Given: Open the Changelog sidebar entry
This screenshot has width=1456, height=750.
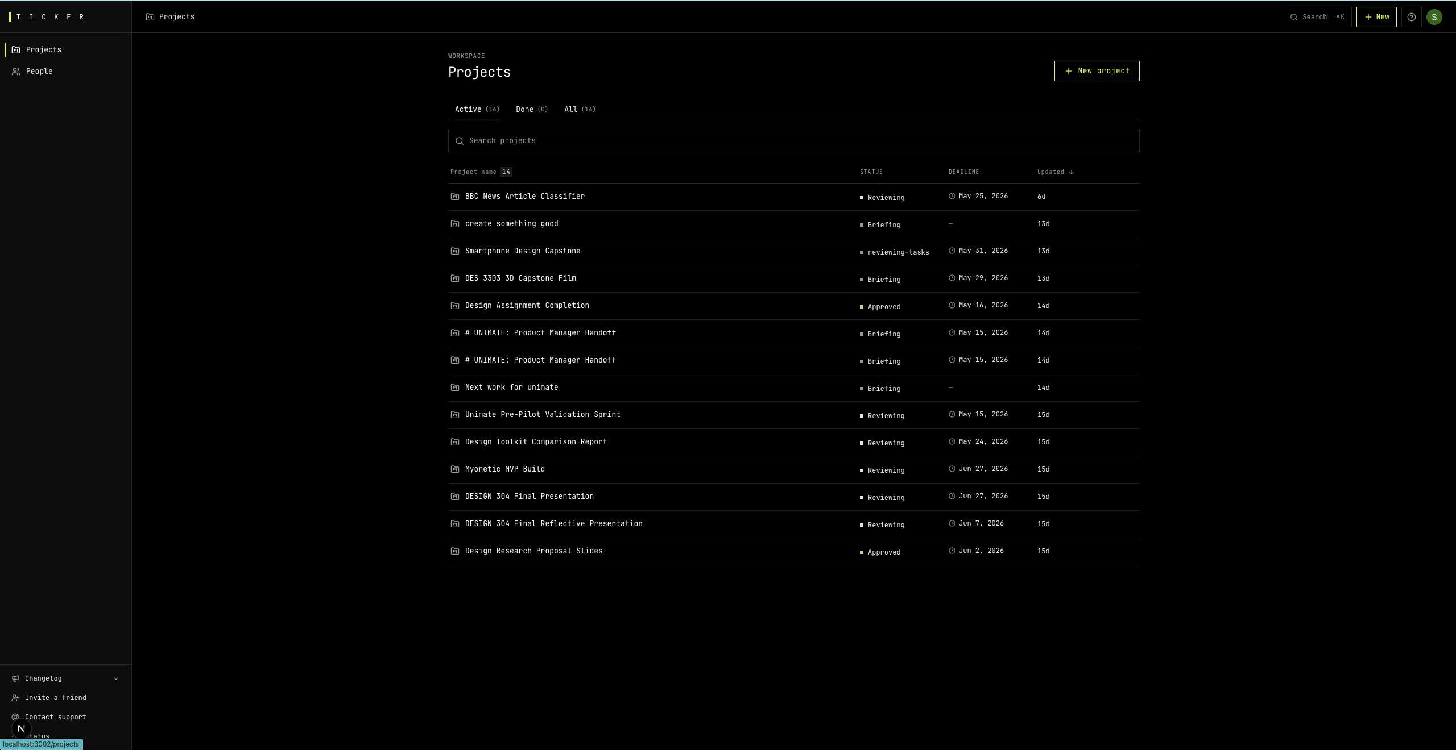Looking at the screenshot, I should click(65, 678).
